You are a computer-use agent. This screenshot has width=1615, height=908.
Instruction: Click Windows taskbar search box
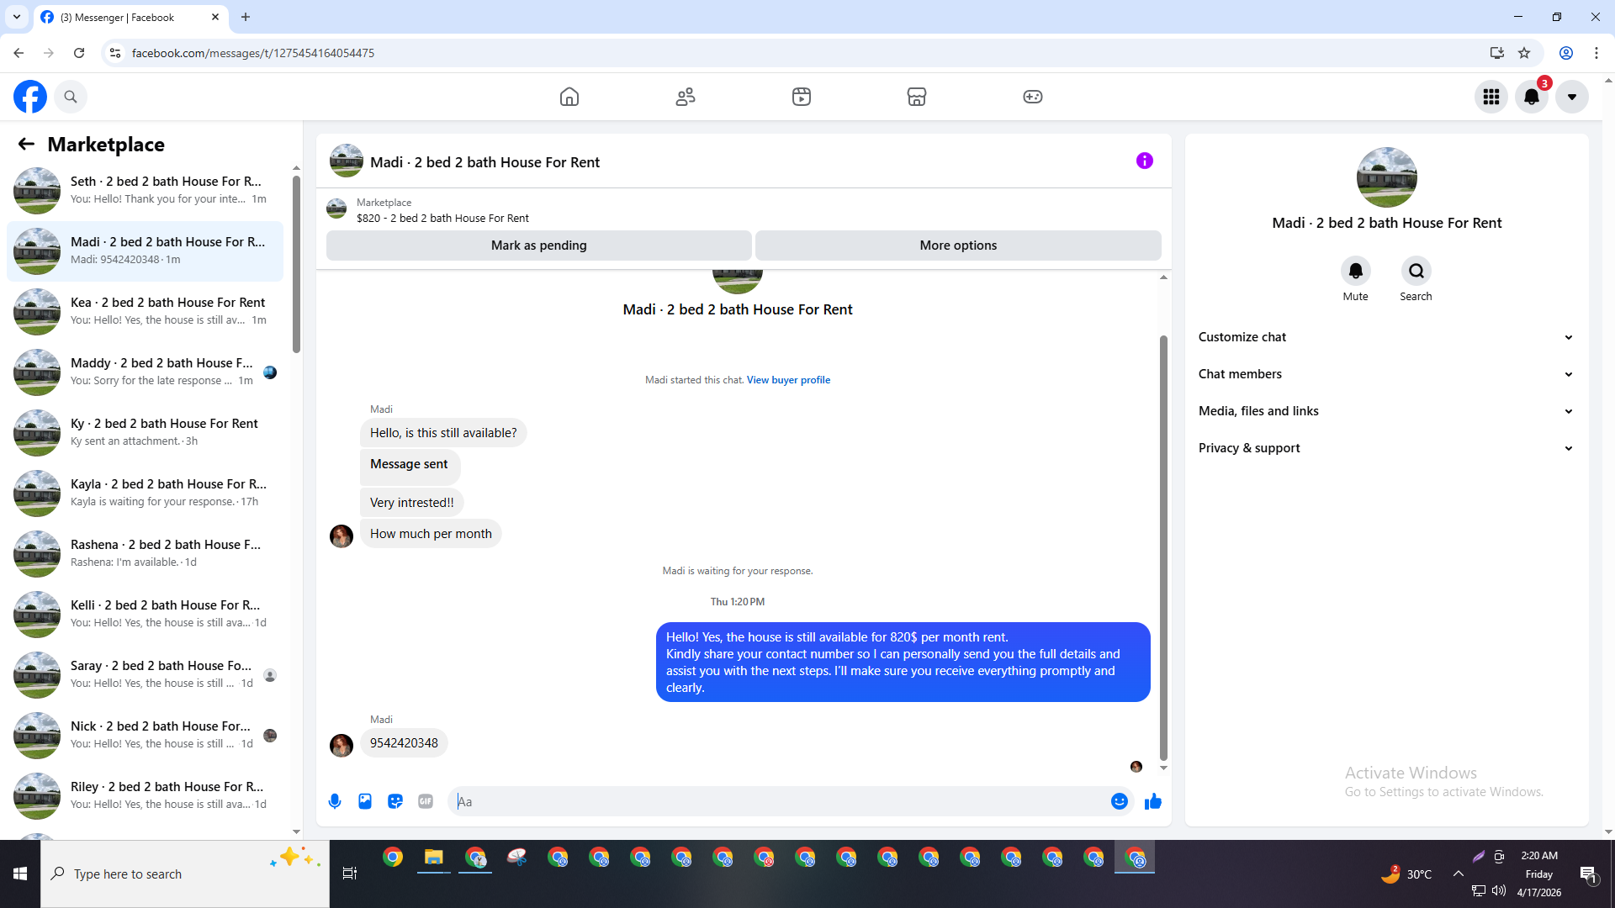pyautogui.click(x=185, y=874)
